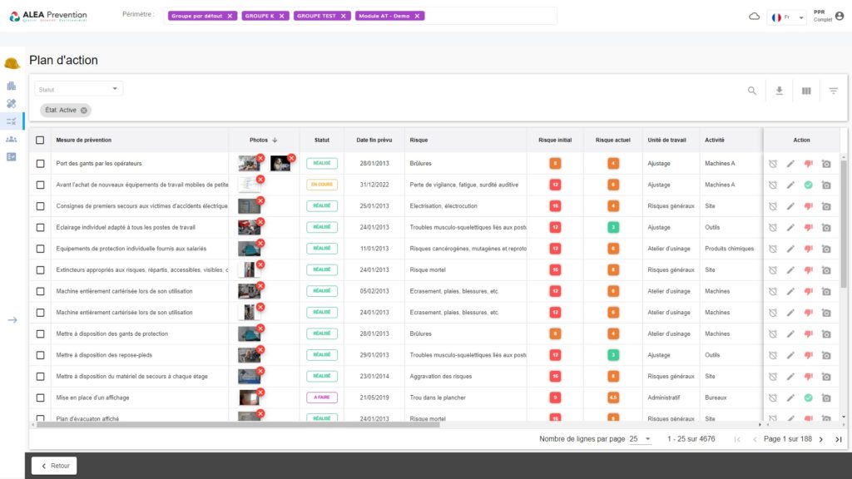Open second photo thumbnail in 'Port des gants' row
The image size is (852, 479).
click(280, 164)
